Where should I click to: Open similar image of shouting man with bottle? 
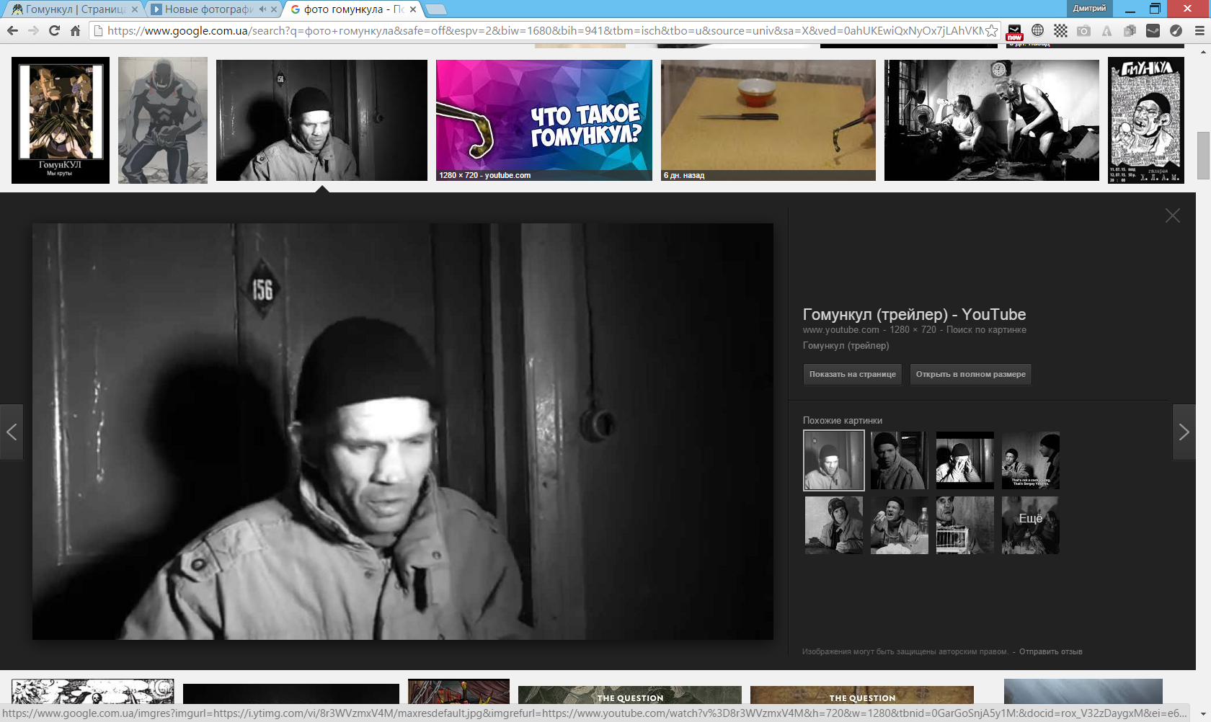pos(900,525)
